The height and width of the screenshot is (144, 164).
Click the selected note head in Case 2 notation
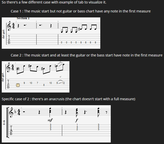pos(18,69)
